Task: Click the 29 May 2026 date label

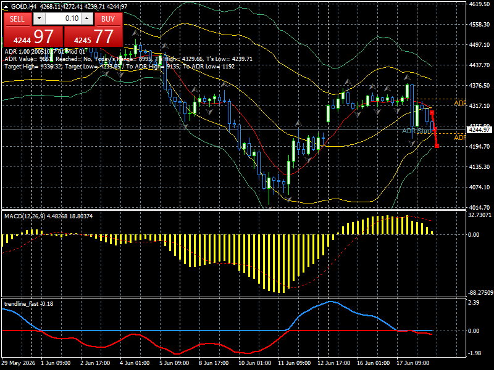Action: point(19,363)
